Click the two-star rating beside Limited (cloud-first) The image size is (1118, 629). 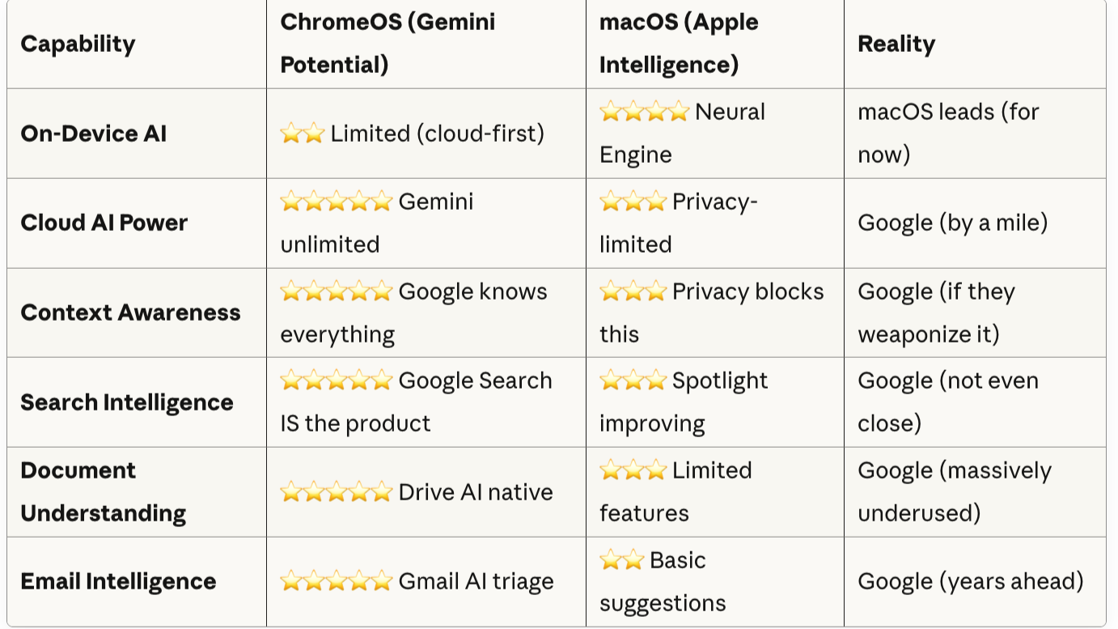point(303,134)
